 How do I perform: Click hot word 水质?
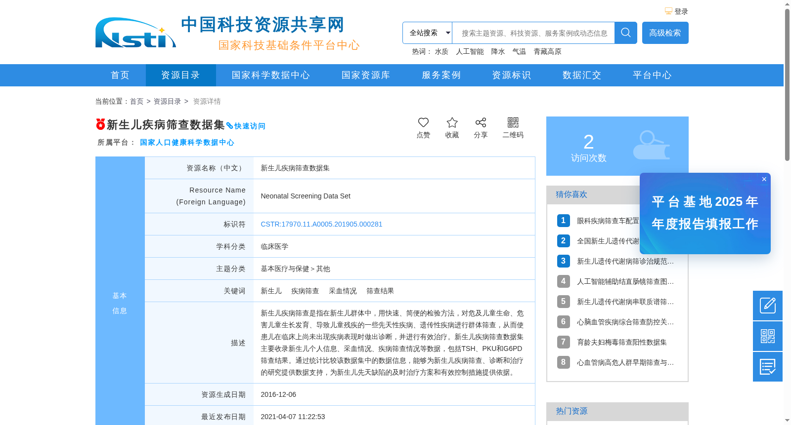point(441,51)
